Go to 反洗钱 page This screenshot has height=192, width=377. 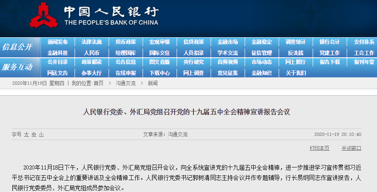coord(295,53)
